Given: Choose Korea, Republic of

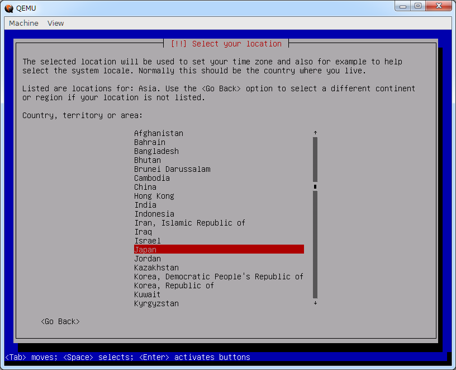Looking at the screenshot, I should pyautogui.click(x=174, y=285).
